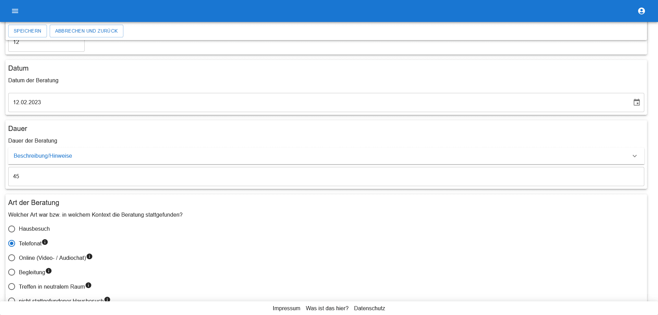Click the info icon beside Online (Video- / Audiochat)

tap(89, 256)
